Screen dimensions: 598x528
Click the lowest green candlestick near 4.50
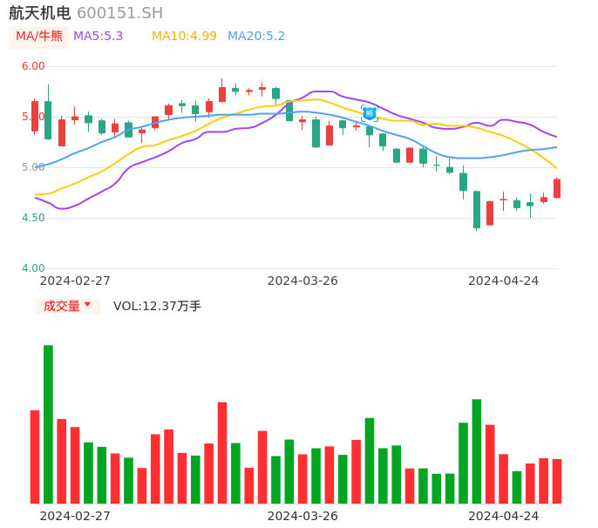477,210
